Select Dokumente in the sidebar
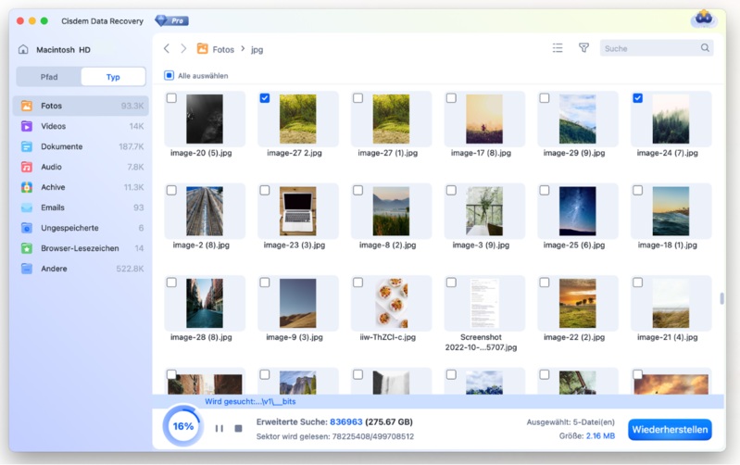 coord(61,146)
